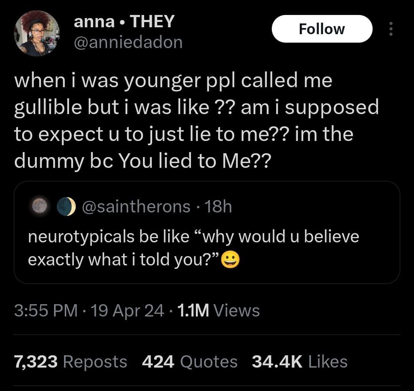The height and width of the screenshot is (391, 414).
Task: Open the 424 Quotes list
Action: pos(189,361)
